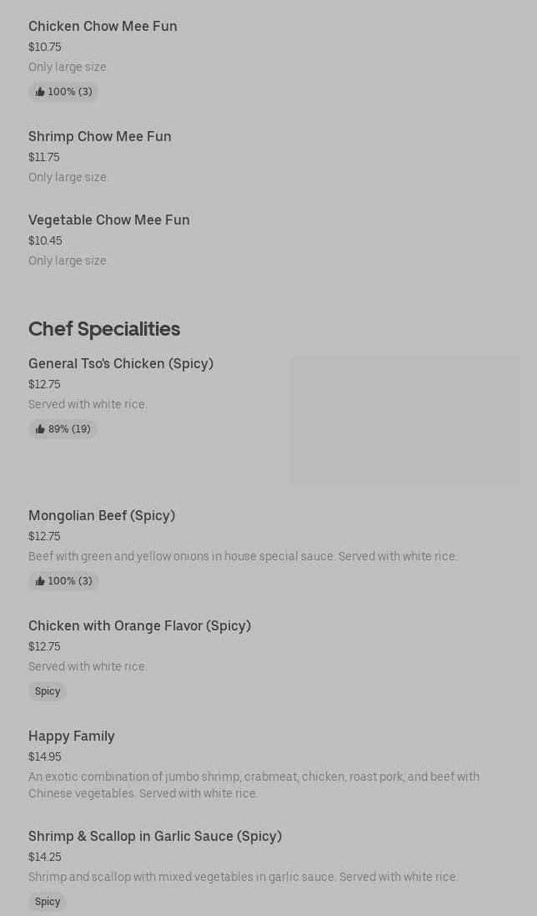Click Mongolian Beef description text

pyautogui.click(x=242, y=556)
